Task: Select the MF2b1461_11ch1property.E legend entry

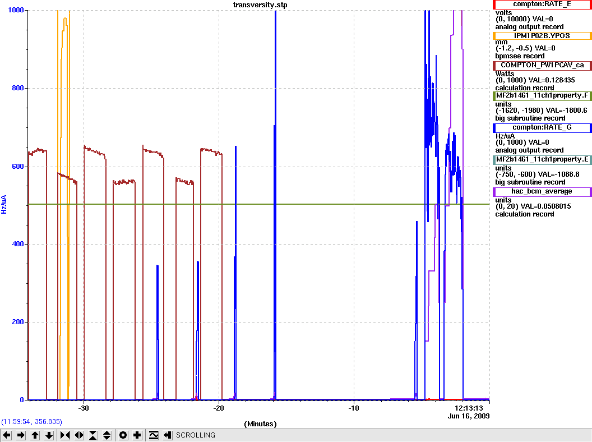Action: pyautogui.click(x=542, y=159)
